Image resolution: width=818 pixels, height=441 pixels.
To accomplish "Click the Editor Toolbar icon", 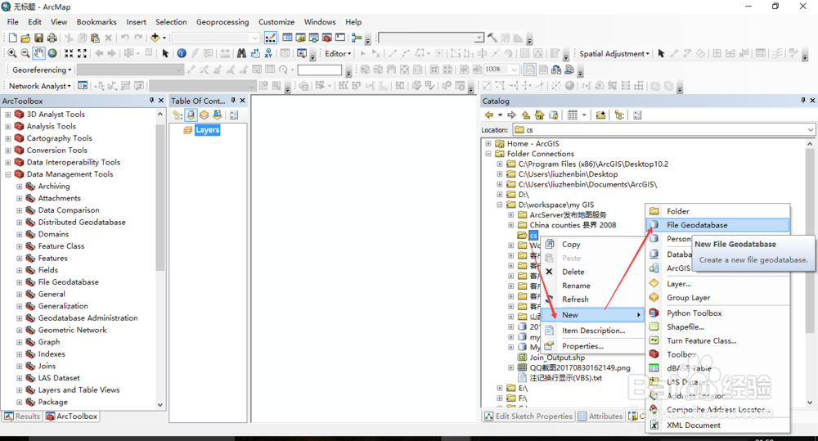I will (x=271, y=38).
